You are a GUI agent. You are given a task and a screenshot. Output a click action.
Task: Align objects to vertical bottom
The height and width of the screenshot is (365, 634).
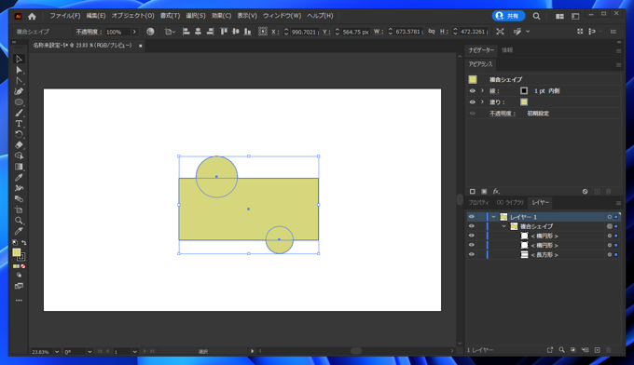248,32
